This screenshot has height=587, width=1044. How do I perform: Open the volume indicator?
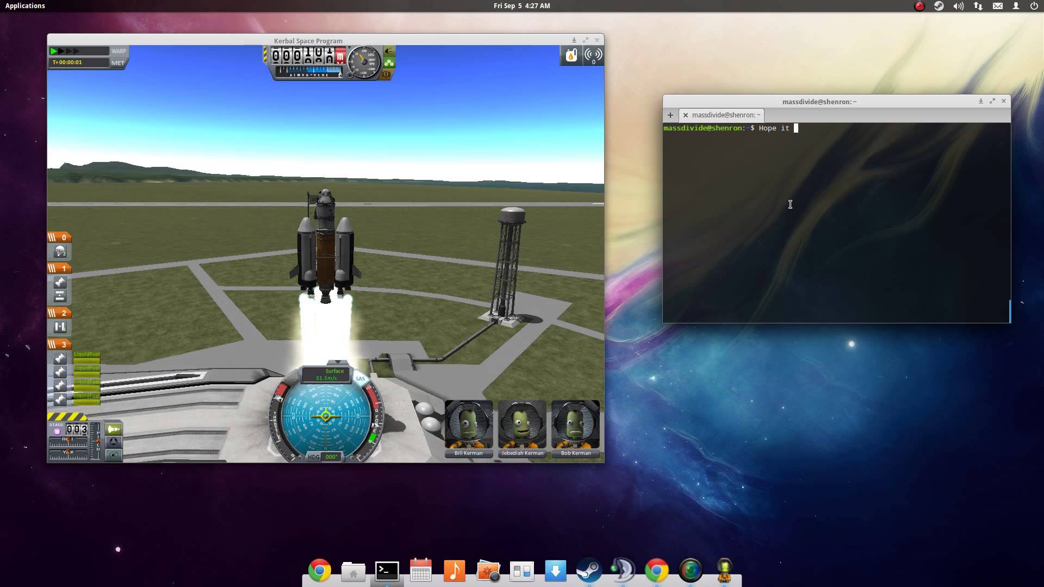click(x=959, y=6)
